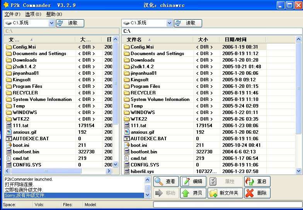
Task: Open the 帮助(H) menu
Action: coord(54,14)
